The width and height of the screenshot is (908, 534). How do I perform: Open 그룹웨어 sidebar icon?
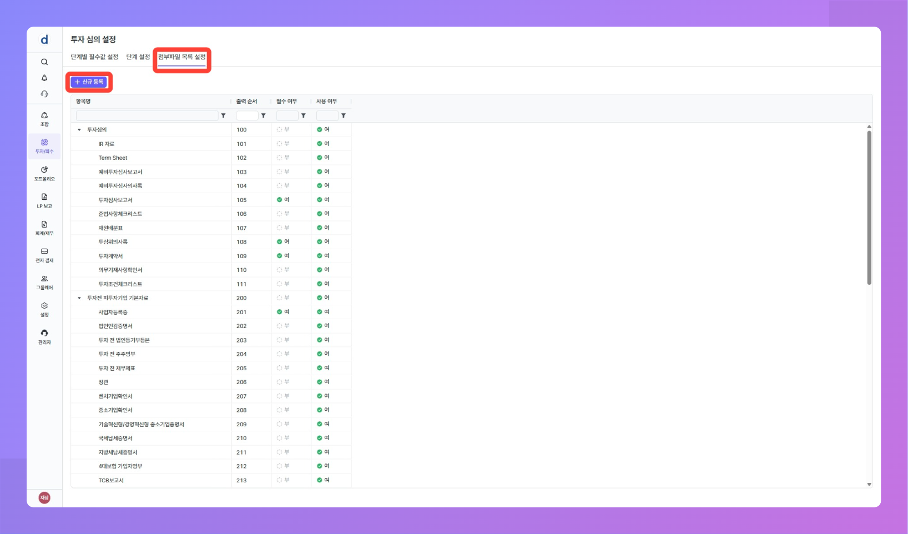click(44, 282)
